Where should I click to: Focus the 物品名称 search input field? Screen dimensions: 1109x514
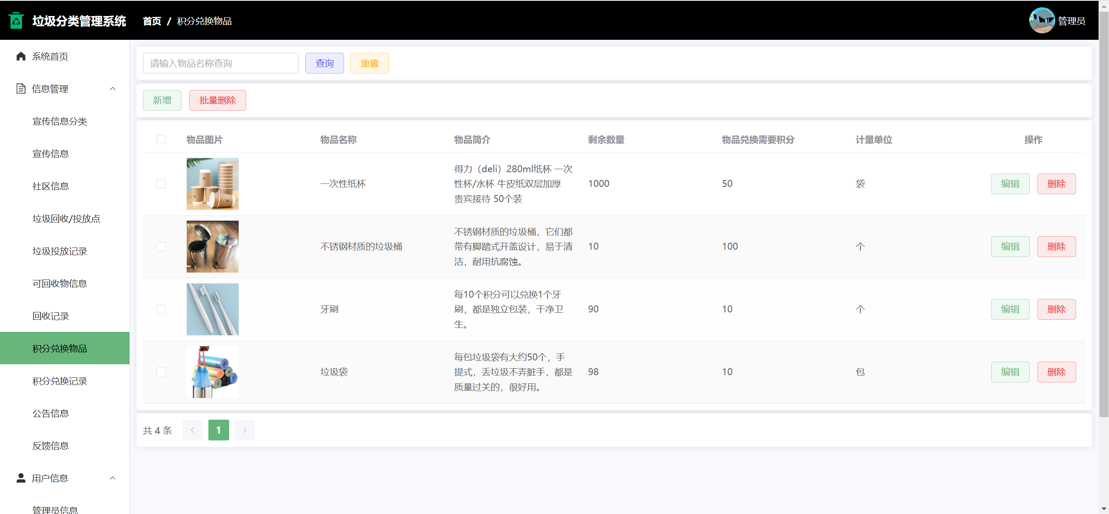point(221,64)
